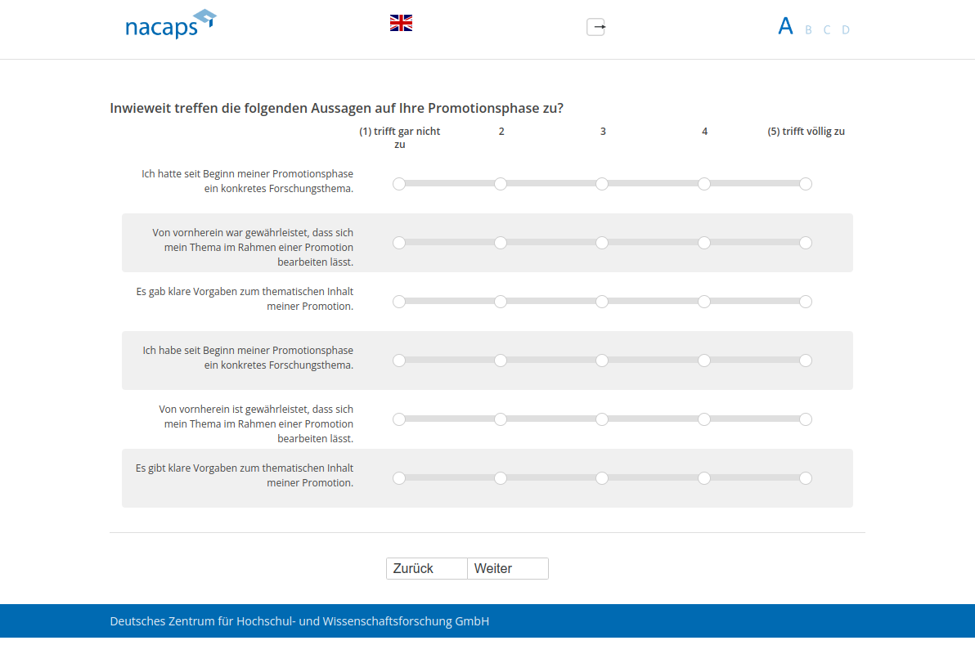
Task: Click the Deutsches Zentrum footer text
Action: coord(299,621)
